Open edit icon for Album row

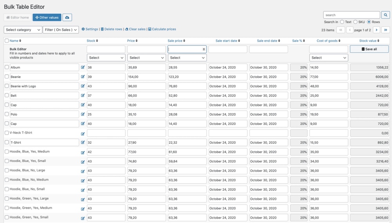(x=83, y=67)
